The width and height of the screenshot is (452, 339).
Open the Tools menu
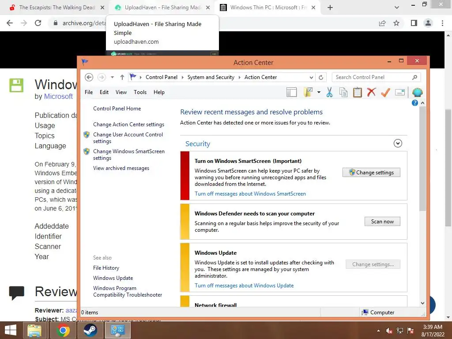[140, 92]
